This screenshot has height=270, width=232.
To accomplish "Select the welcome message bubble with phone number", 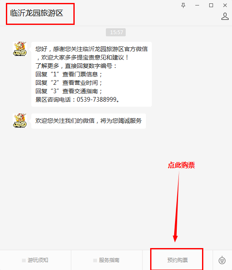I will [92, 74].
